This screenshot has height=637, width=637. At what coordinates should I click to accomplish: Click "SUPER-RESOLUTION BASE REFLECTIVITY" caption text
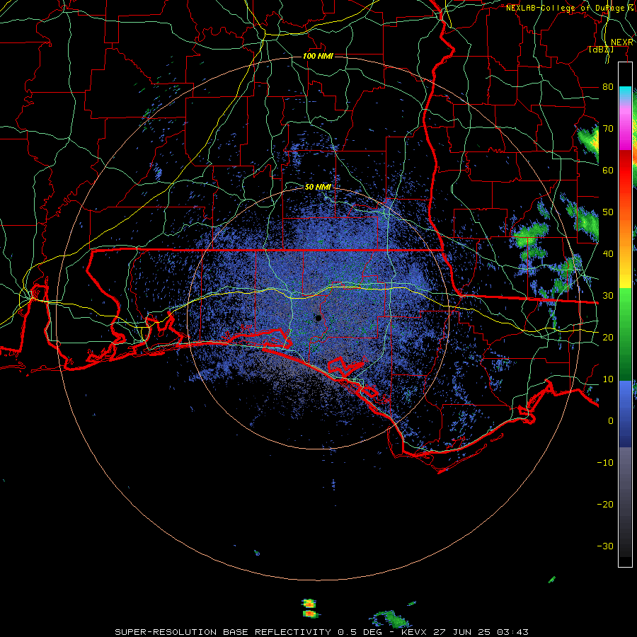pos(223,632)
